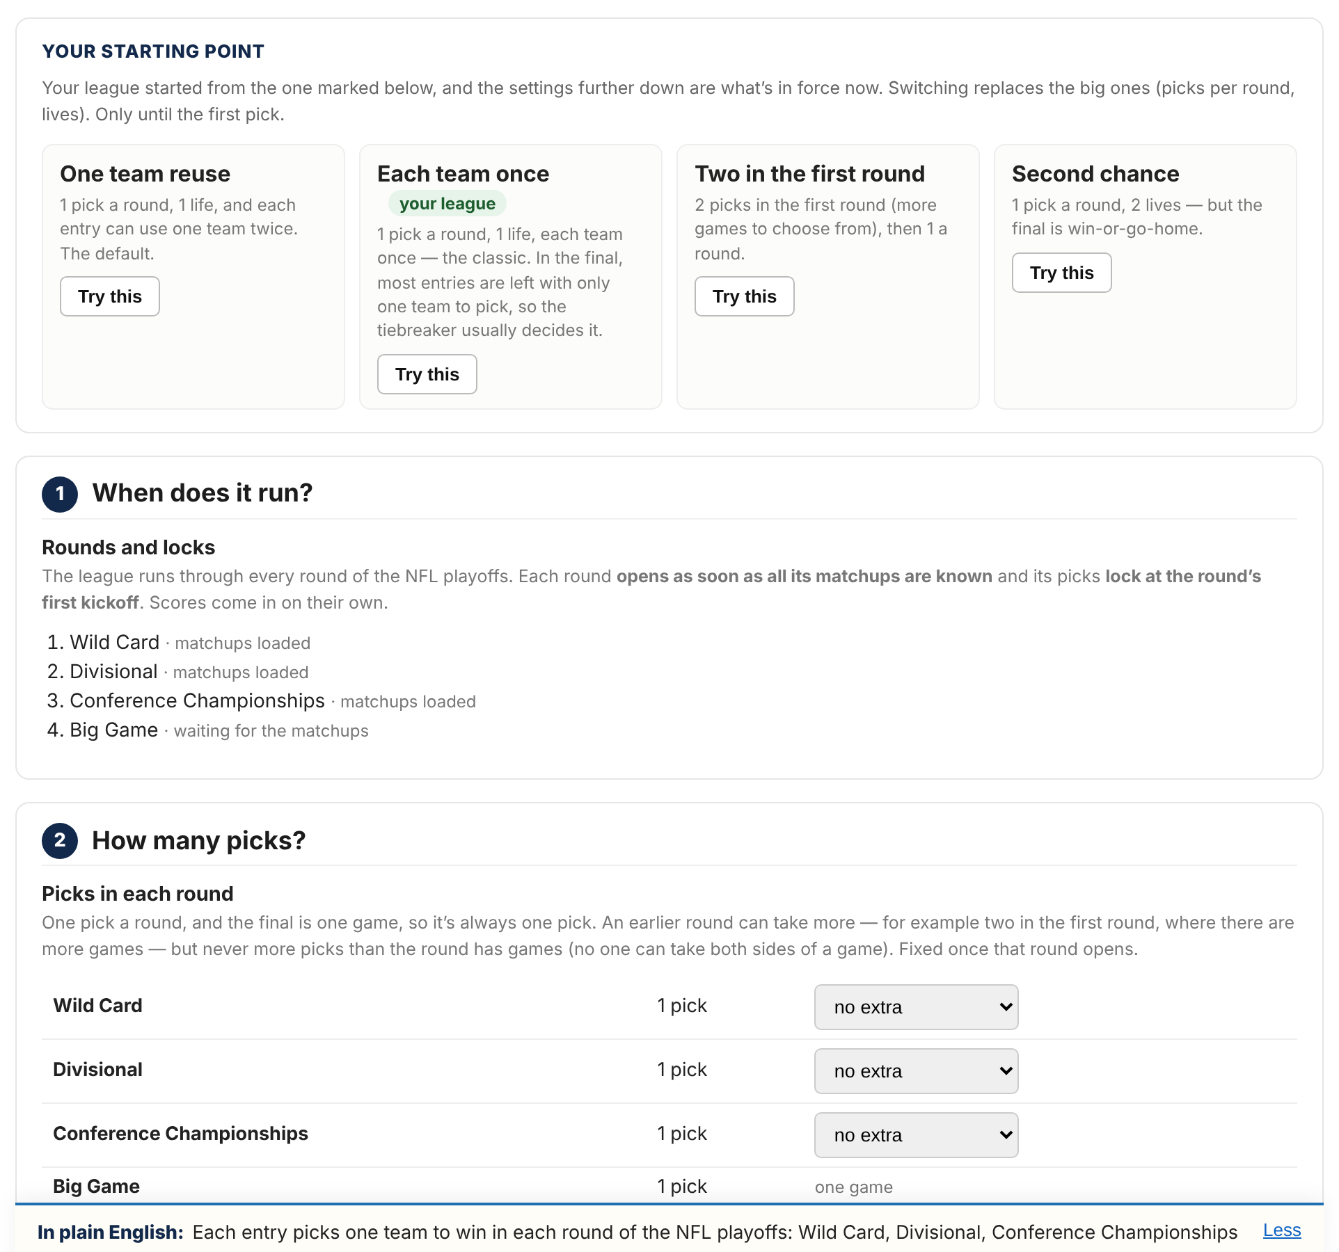Image resolution: width=1339 pixels, height=1252 pixels.
Task: Click the 'YOUR STARTING POINT' heading
Action: 153,51
